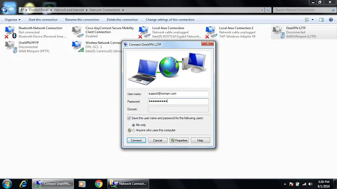337x189 pixels.
Task: Expand the arrow after Network Connections breadcrumb
Action: [x=123, y=10]
